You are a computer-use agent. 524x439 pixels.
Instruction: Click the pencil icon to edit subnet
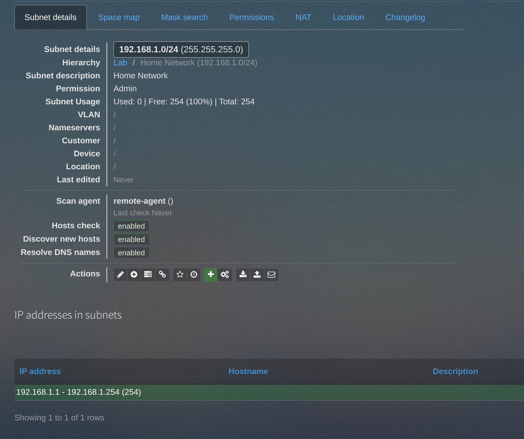[120, 275]
